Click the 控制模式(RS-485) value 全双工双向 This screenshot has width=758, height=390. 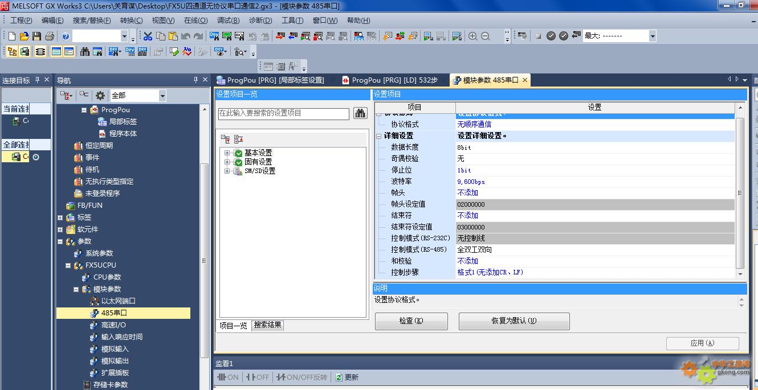(595, 250)
